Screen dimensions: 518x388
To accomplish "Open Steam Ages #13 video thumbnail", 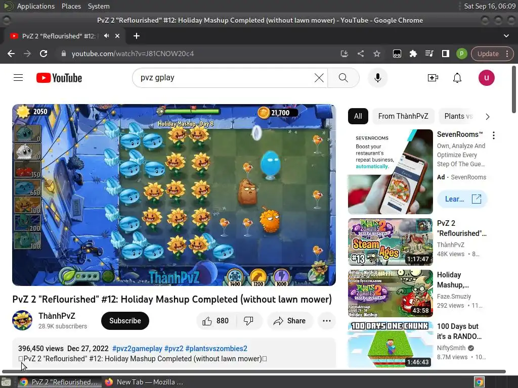I will 390,242.
